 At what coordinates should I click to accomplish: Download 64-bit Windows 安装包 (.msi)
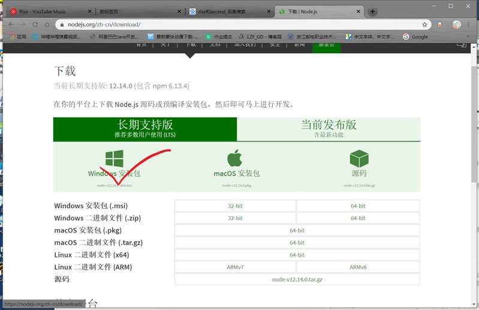358,206
